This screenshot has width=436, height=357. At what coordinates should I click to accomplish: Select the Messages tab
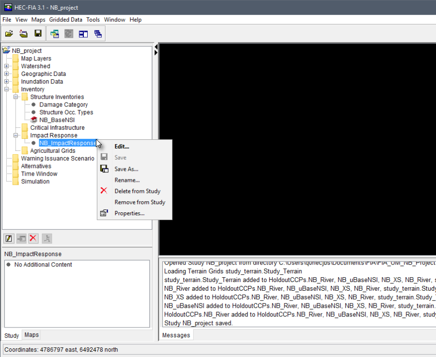coord(175,335)
